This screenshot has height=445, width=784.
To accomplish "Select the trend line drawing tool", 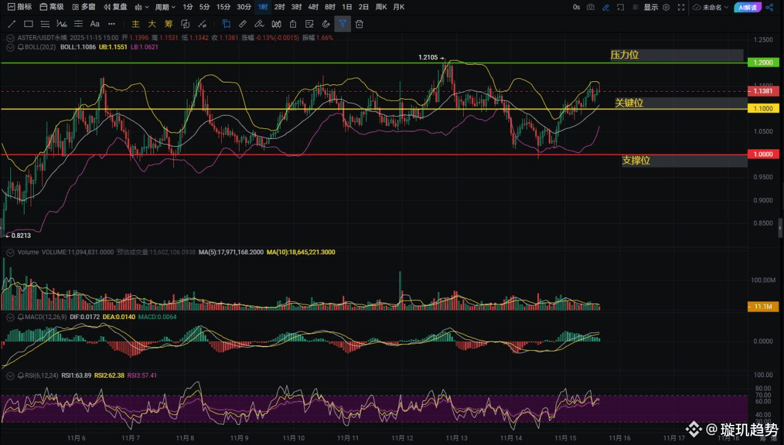I will (x=11, y=24).
